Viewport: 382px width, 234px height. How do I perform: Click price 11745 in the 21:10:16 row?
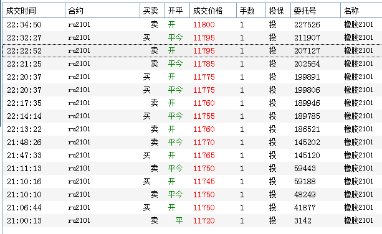coord(204,182)
